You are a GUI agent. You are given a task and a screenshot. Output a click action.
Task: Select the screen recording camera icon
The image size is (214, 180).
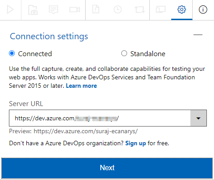[75, 10]
